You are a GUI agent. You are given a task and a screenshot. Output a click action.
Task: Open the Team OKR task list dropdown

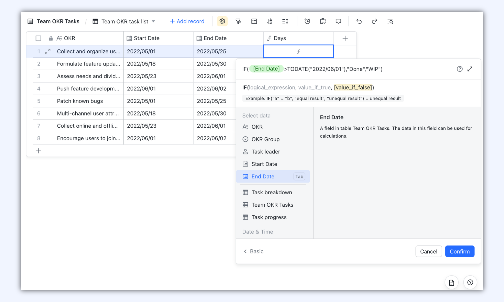coord(153,21)
